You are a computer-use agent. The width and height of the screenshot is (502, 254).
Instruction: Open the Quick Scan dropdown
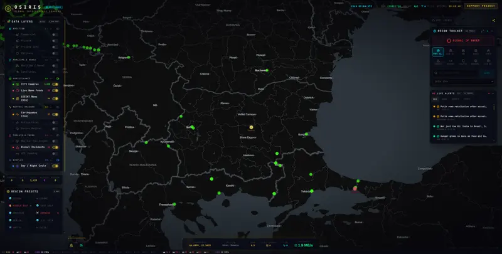pos(463,82)
